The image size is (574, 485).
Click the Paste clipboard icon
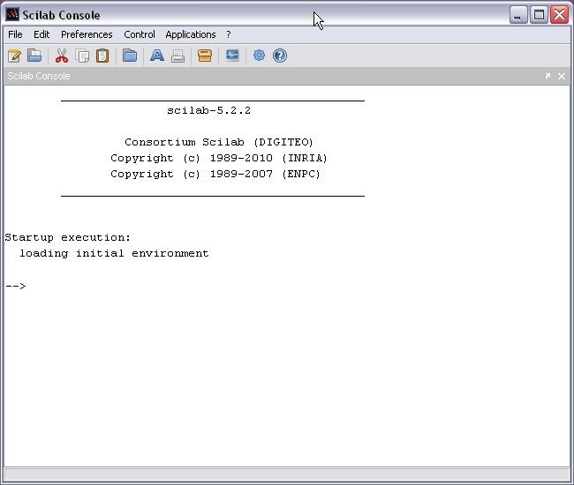pyautogui.click(x=102, y=56)
